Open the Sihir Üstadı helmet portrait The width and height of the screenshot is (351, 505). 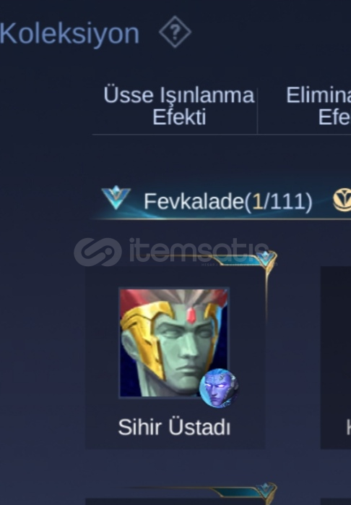(x=174, y=344)
